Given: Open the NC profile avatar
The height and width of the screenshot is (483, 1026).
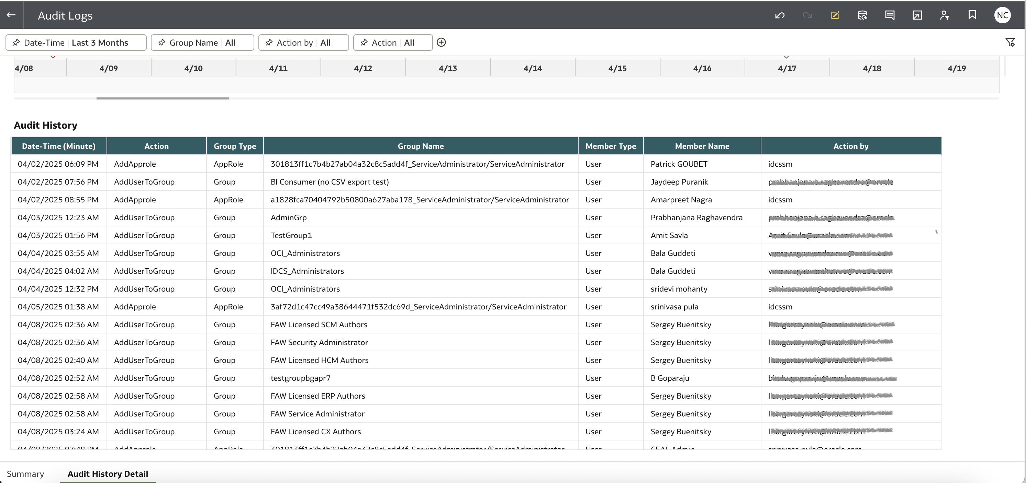Looking at the screenshot, I should point(1003,15).
